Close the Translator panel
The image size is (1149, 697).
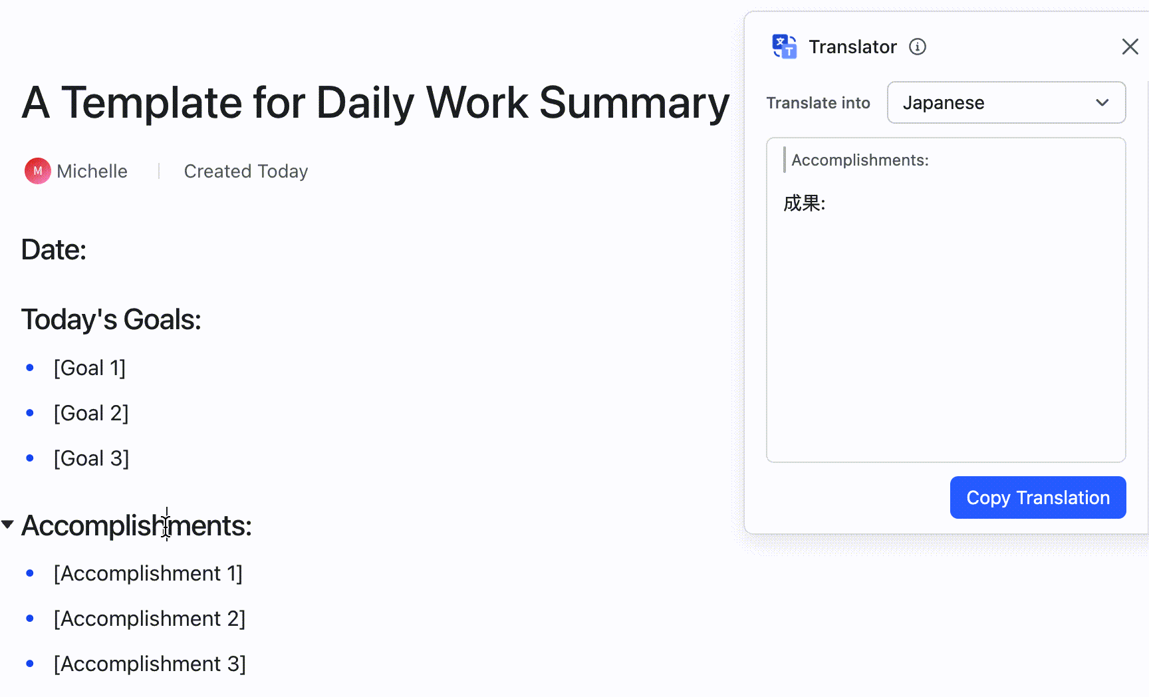1130,47
